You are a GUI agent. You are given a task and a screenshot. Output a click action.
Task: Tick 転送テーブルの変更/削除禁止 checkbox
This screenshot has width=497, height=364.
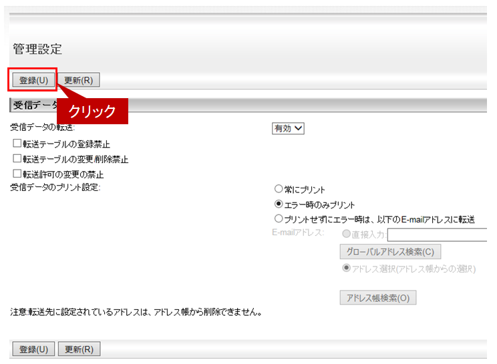click(x=17, y=159)
